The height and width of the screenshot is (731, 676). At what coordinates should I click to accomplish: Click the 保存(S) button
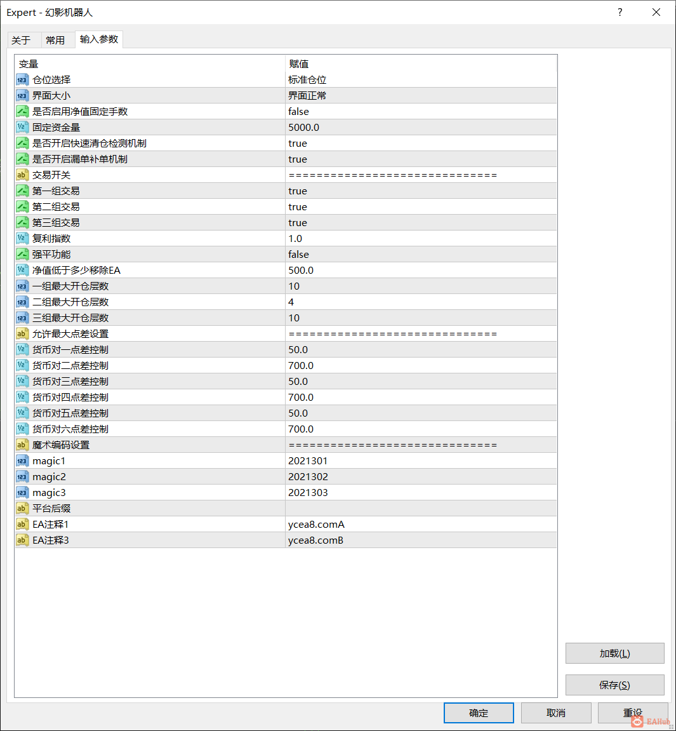(x=614, y=685)
